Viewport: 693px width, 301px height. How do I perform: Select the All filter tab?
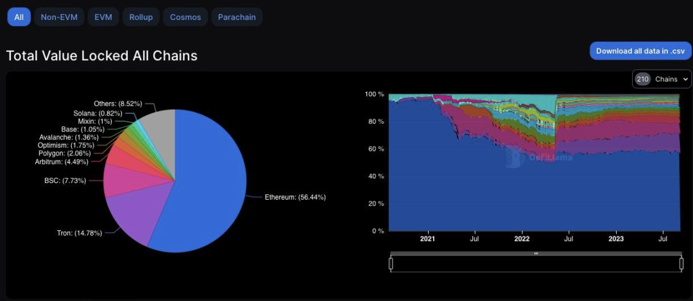(19, 17)
